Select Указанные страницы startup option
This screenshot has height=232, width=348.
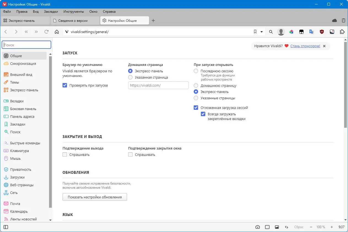click(x=196, y=98)
